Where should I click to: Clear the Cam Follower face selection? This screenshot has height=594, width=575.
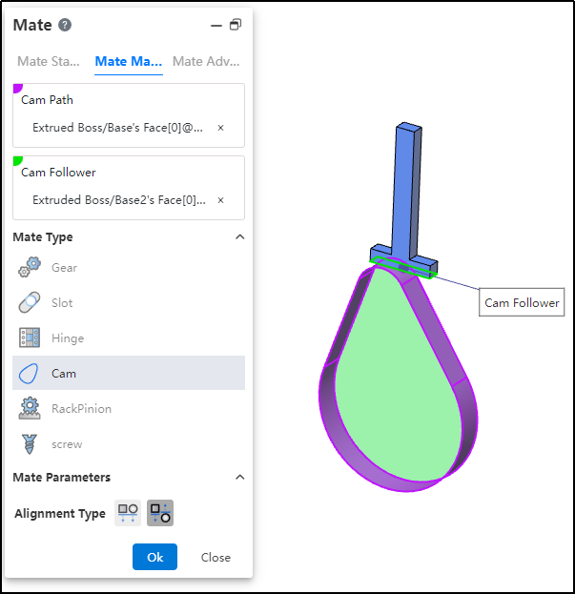click(x=220, y=200)
